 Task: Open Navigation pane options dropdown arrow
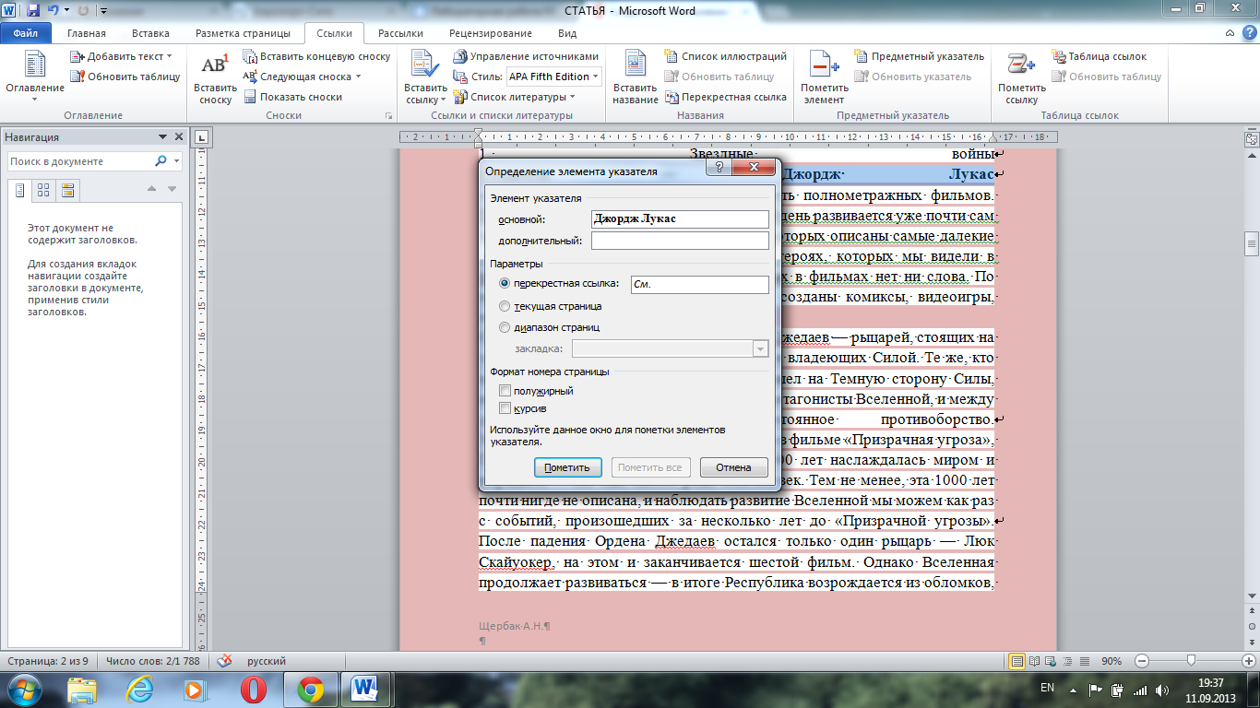tap(162, 137)
